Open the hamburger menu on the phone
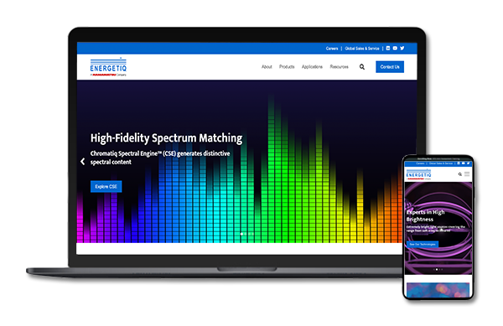 [x=467, y=174]
